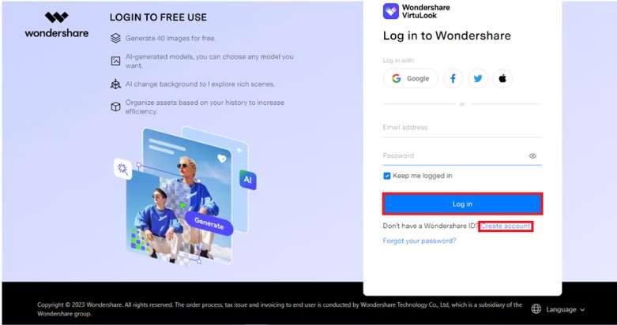Open the Language dropdown in the footer

558,309
